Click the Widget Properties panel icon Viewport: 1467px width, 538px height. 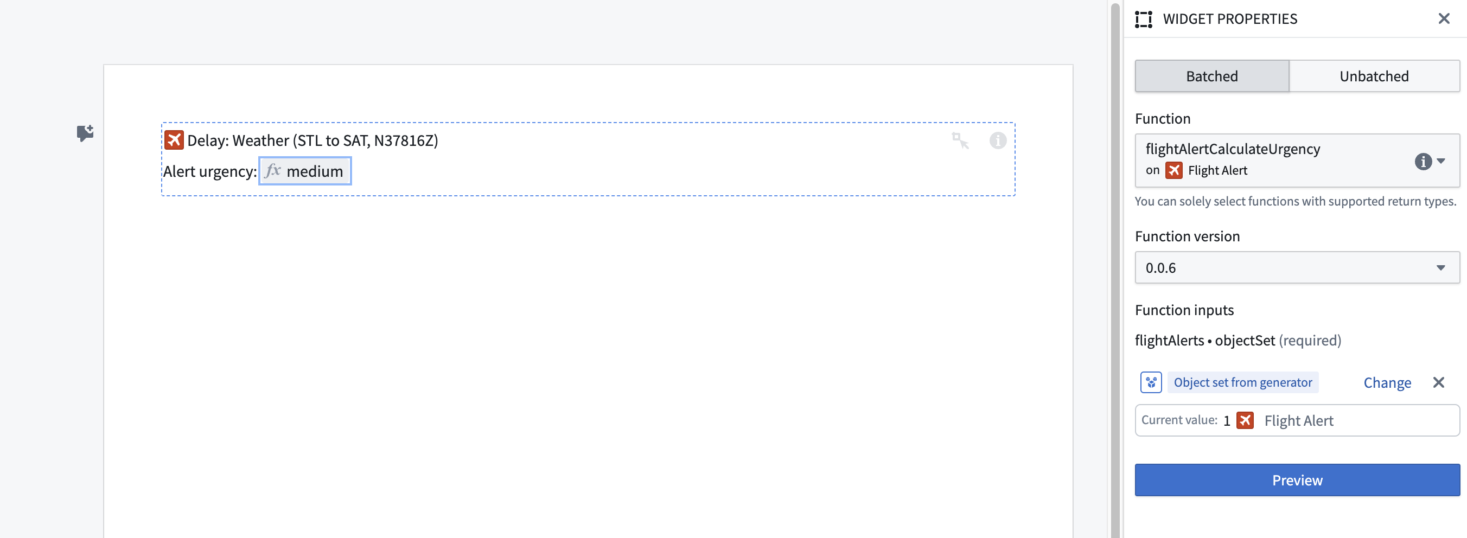[1144, 19]
